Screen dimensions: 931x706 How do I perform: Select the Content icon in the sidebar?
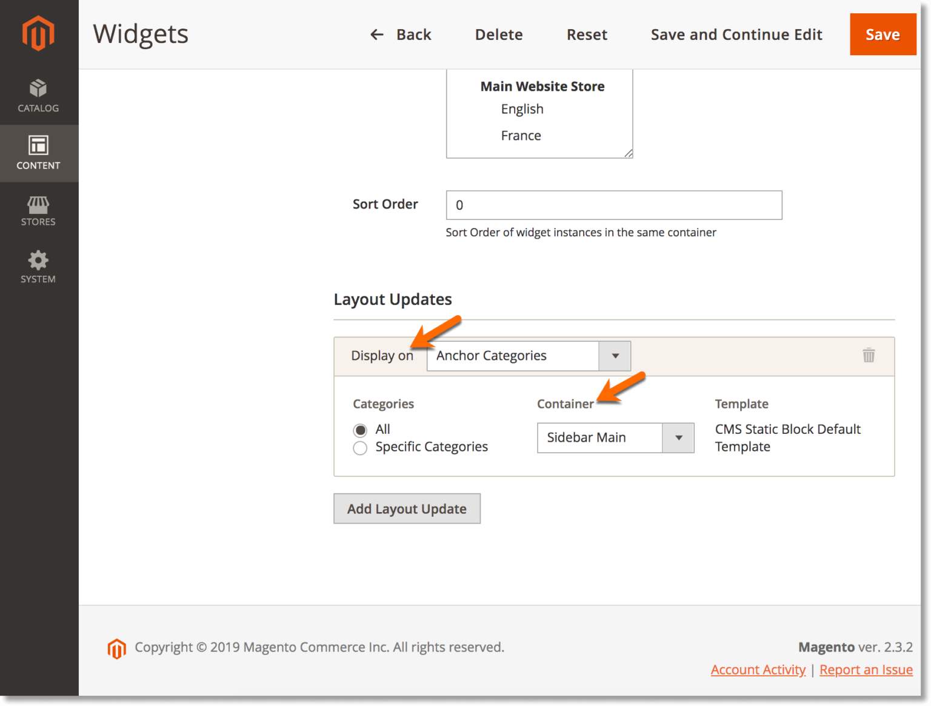click(x=38, y=153)
